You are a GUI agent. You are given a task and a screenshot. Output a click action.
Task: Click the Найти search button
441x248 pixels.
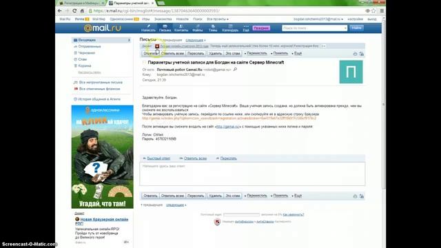point(357,28)
